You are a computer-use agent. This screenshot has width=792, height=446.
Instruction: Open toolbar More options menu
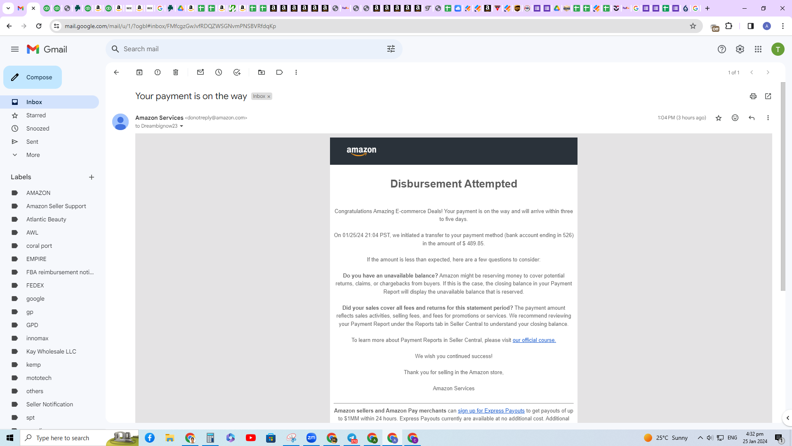point(296,72)
